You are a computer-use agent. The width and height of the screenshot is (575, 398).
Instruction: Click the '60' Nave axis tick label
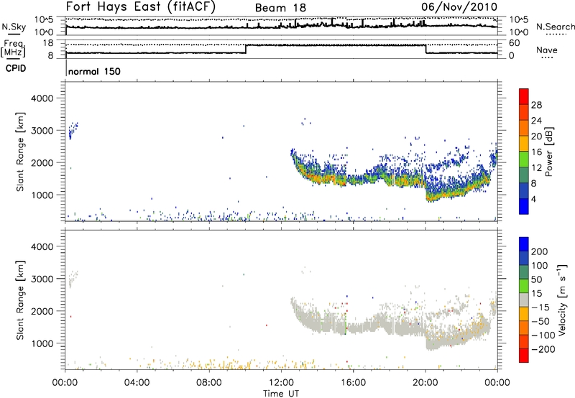tap(514, 43)
